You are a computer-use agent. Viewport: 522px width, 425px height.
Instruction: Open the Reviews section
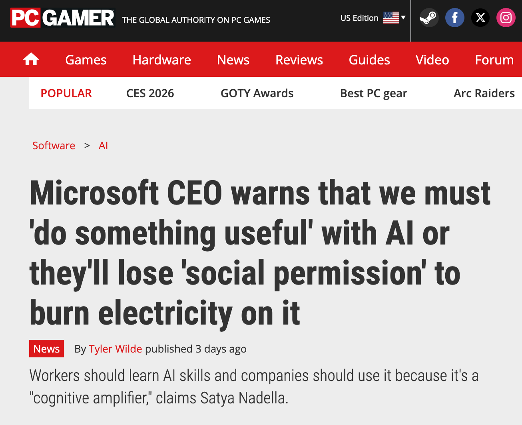point(299,60)
